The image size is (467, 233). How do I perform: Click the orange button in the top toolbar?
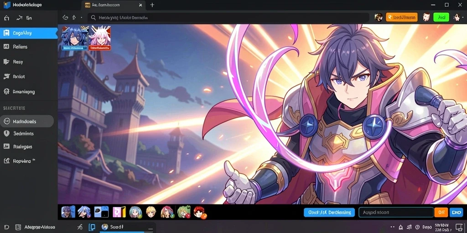pos(402,18)
